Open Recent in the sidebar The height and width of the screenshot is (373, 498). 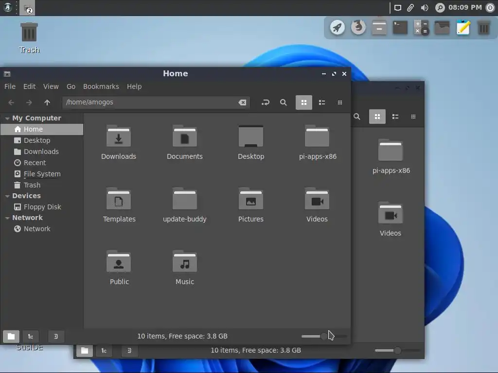[x=42, y=163]
